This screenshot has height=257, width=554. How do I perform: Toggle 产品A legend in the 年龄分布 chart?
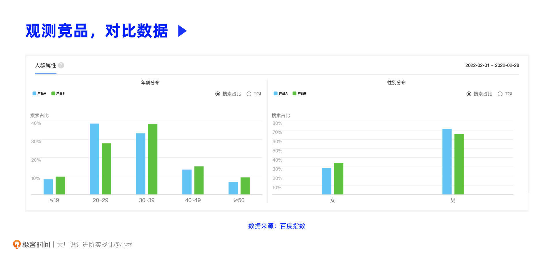tap(39, 93)
